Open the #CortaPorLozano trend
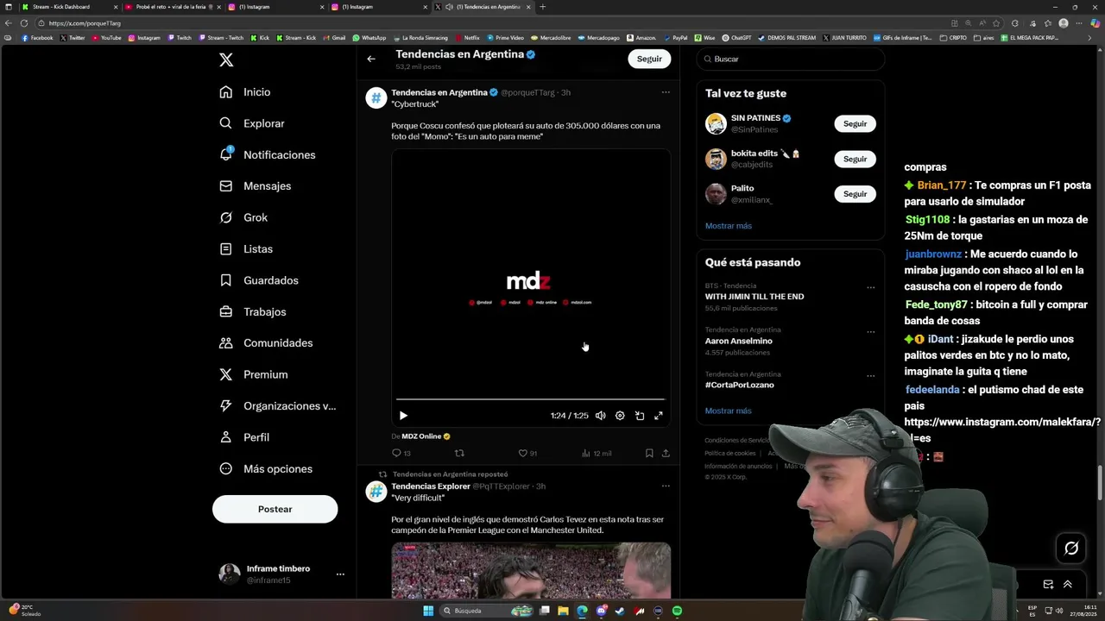Viewport: 1105px width, 621px height. pyautogui.click(x=740, y=385)
